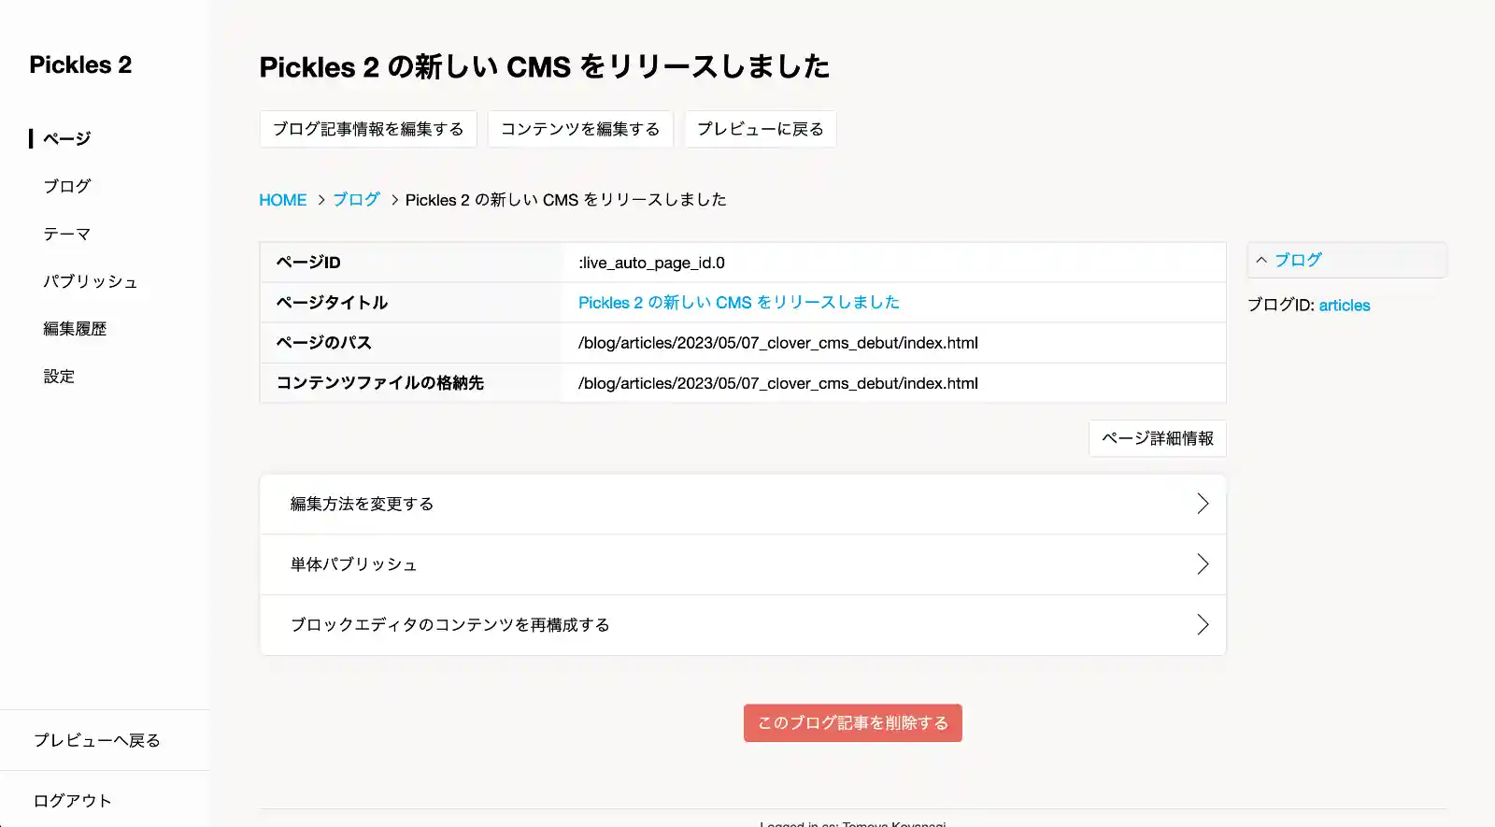The height and width of the screenshot is (827, 1495).
Task: Open the 編集履歴 sidebar menu item
Action: pos(75,329)
